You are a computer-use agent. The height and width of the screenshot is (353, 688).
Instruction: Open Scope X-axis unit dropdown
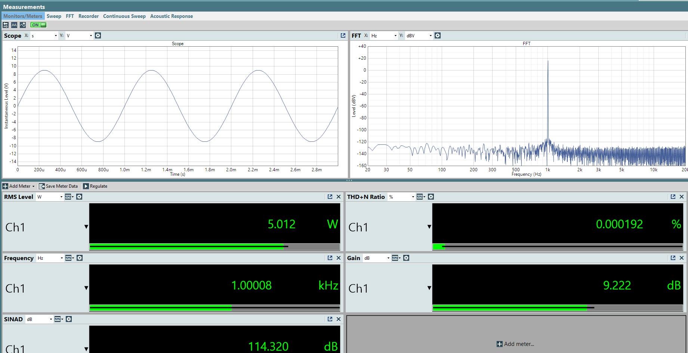coord(44,35)
